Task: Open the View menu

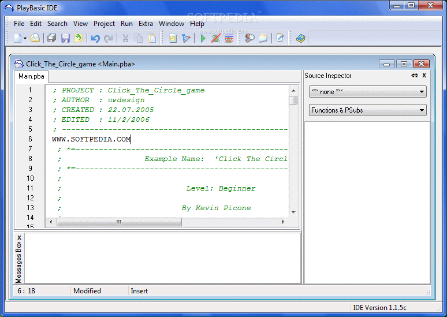Action: tap(80, 24)
